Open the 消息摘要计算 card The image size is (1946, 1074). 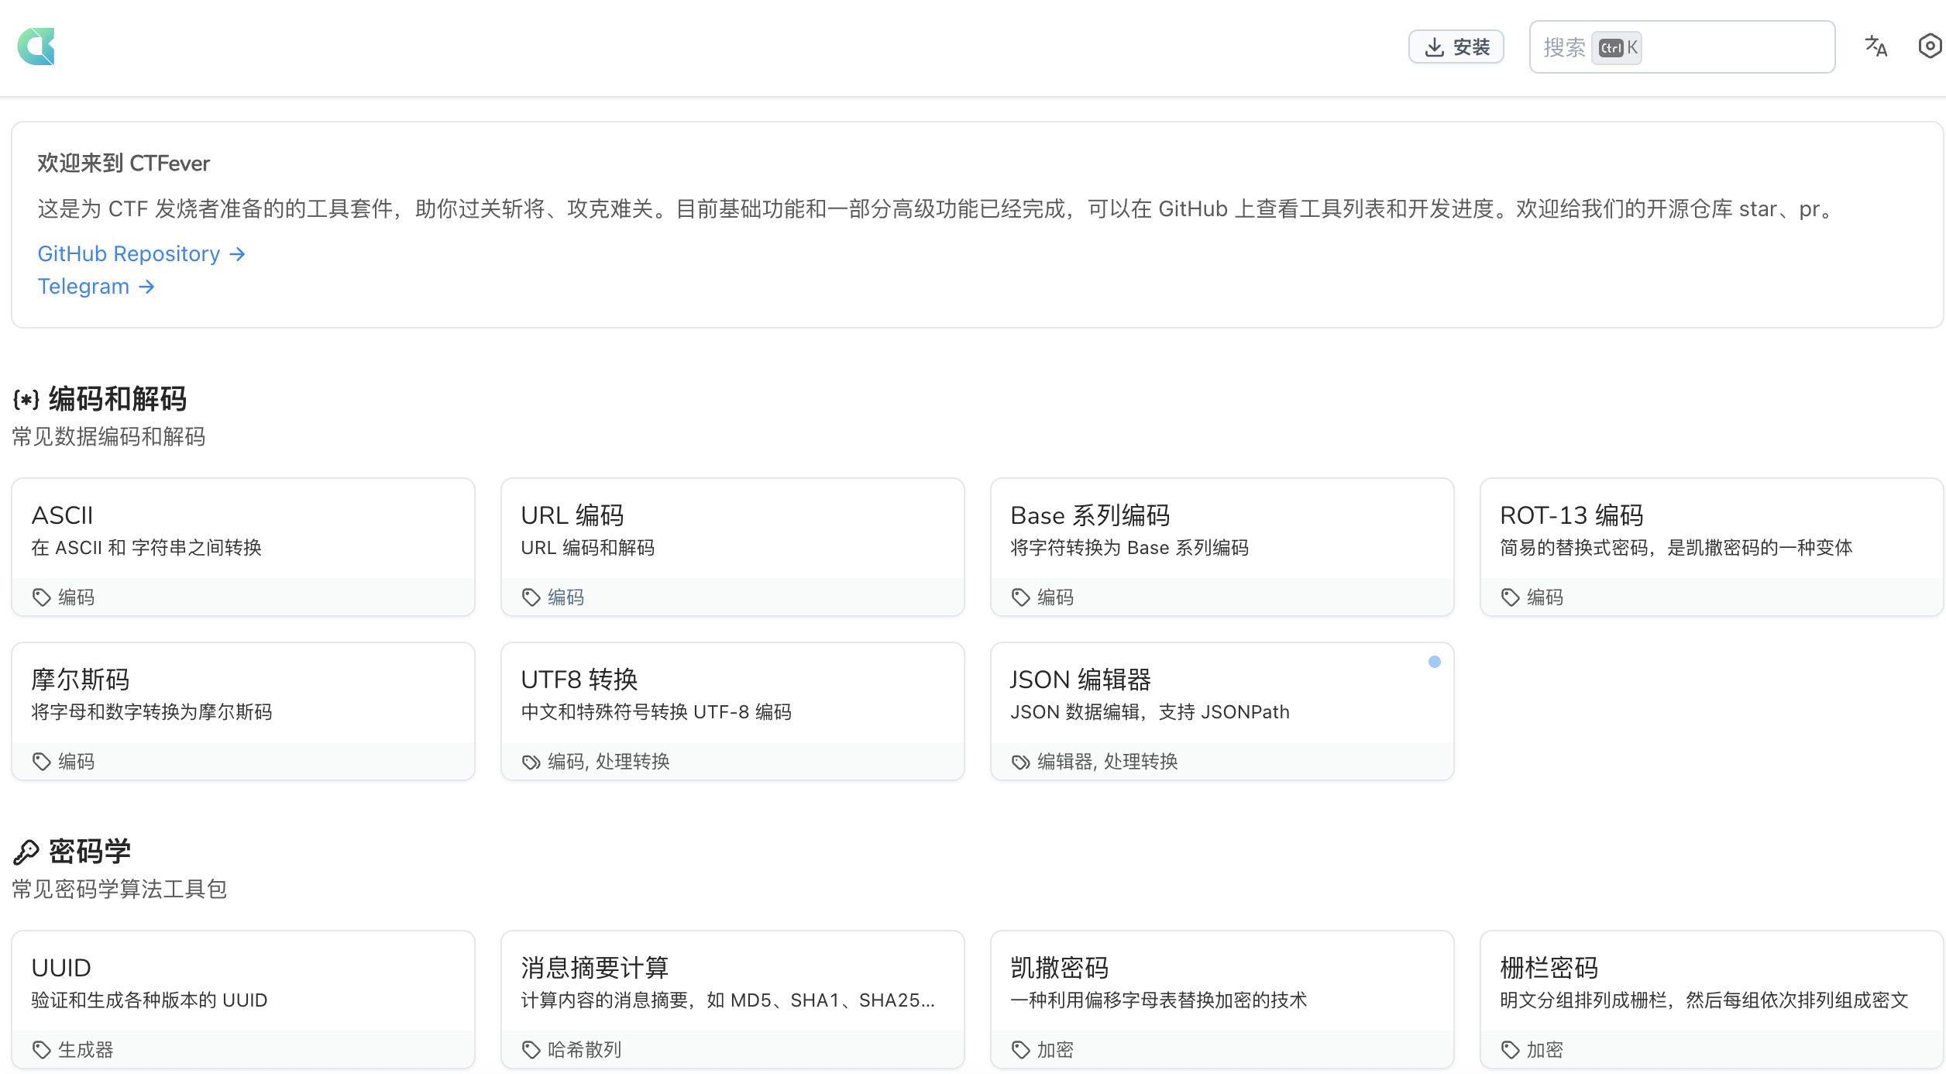coord(732,1000)
